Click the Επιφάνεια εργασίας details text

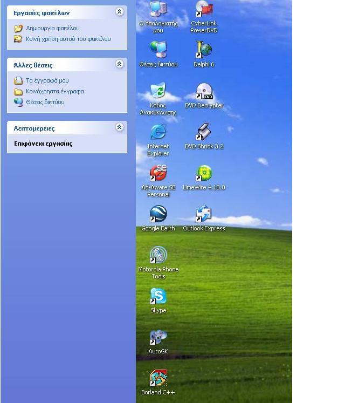point(43,144)
